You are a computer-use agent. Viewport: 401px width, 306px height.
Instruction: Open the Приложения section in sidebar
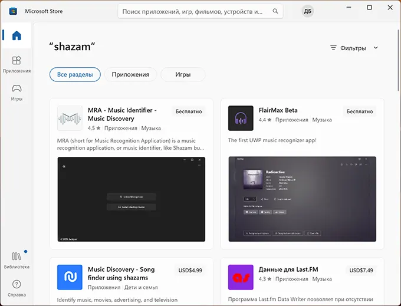click(17, 64)
